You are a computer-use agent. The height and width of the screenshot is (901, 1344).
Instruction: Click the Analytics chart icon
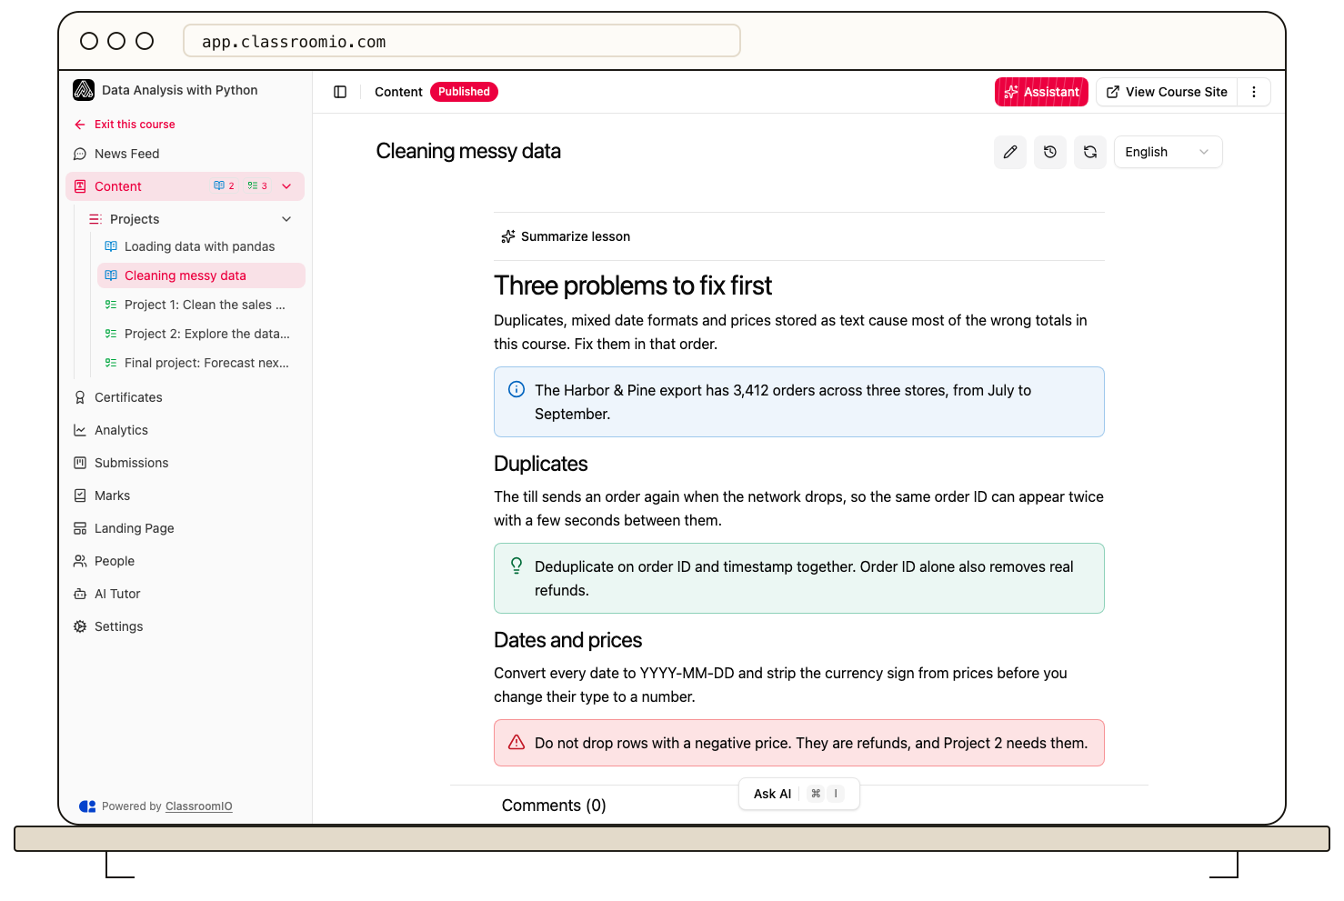80,430
